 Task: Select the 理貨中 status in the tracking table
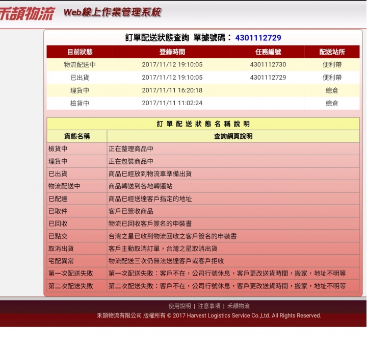pyautogui.click(x=80, y=90)
